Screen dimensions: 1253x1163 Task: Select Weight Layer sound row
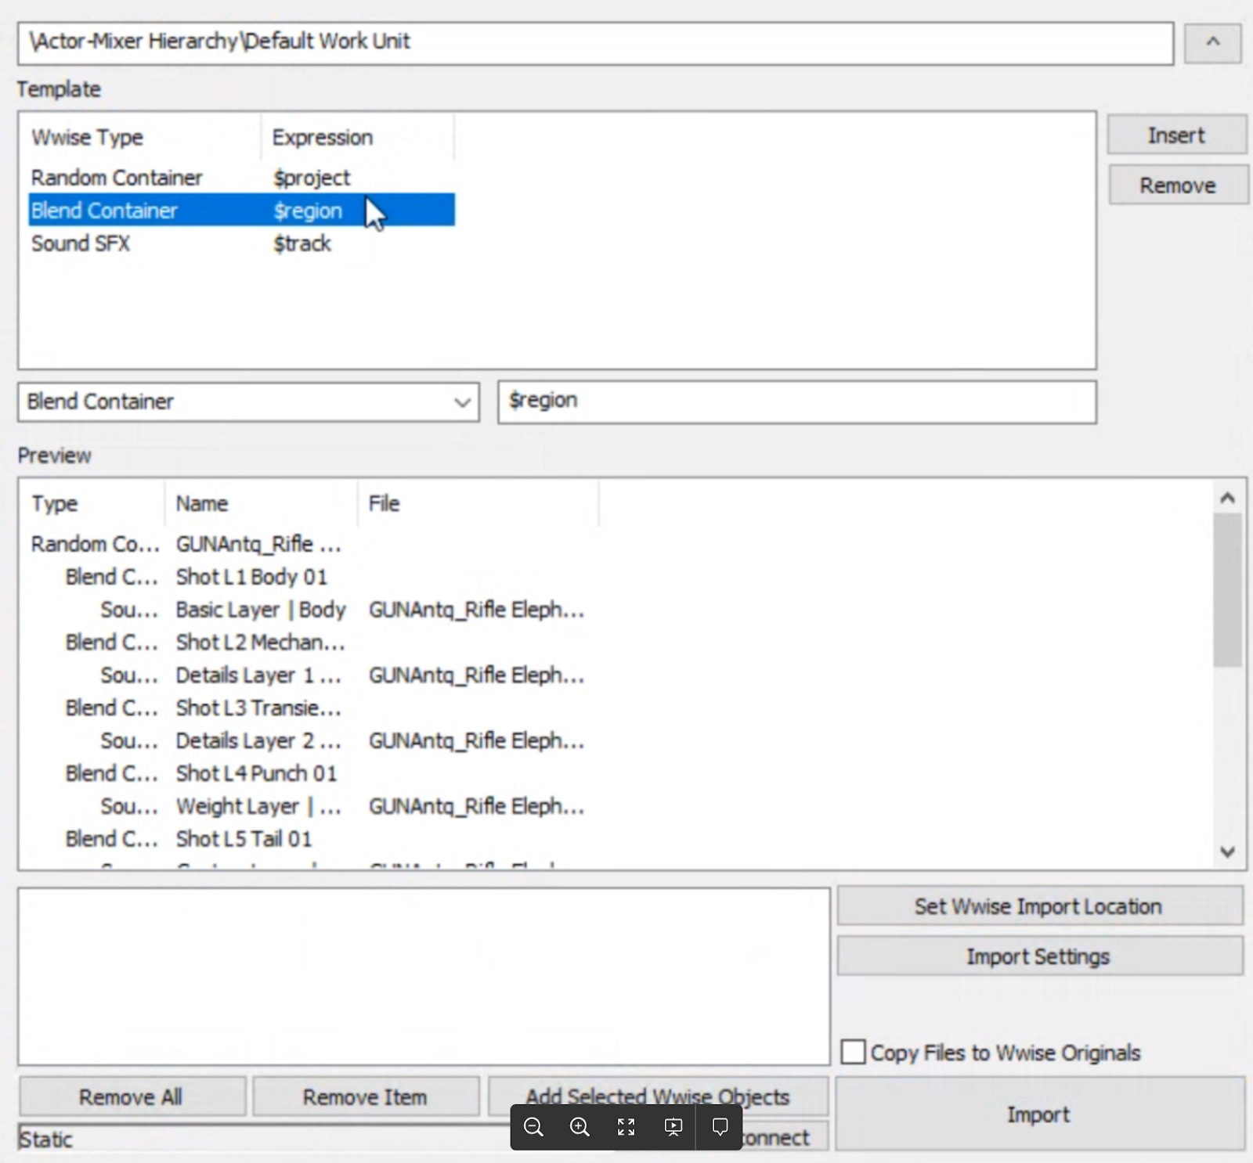313,806
